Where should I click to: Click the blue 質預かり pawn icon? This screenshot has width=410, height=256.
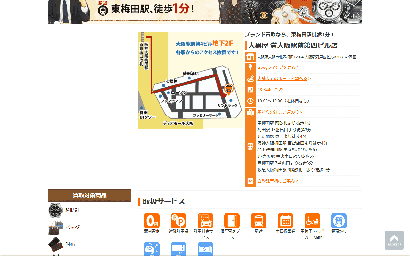tap(339, 221)
